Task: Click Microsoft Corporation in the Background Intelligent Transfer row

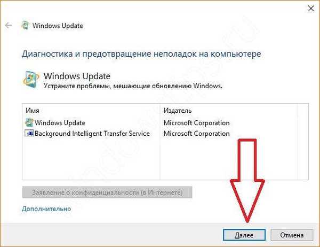Action: (196, 134)
